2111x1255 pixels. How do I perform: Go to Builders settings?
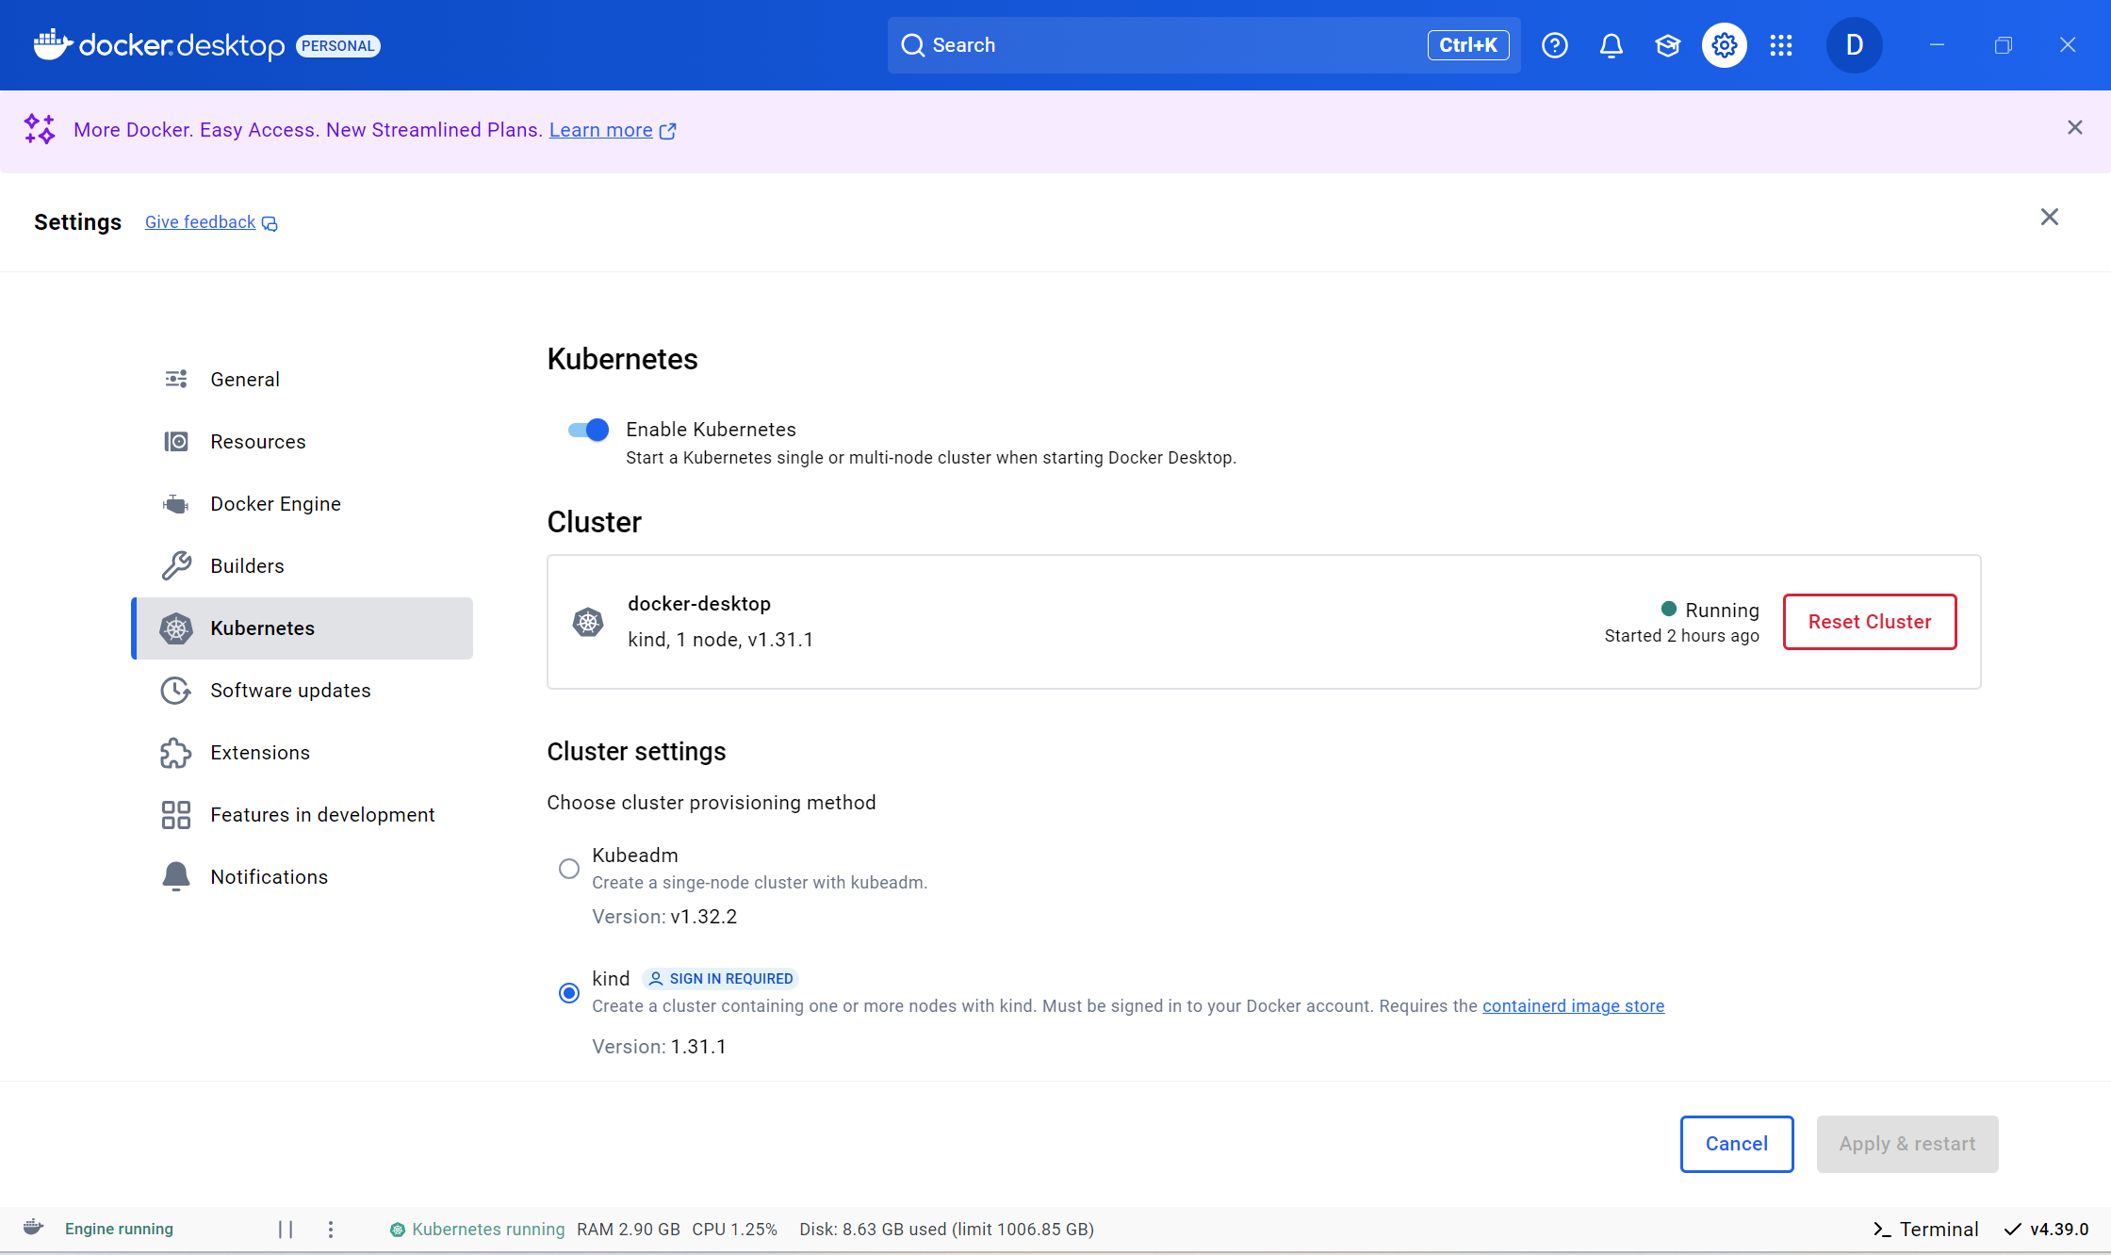click(x=302, y=565)
